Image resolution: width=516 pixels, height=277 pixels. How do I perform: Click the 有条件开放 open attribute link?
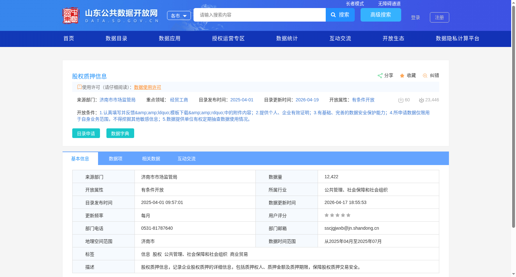[x=363, y=100]
